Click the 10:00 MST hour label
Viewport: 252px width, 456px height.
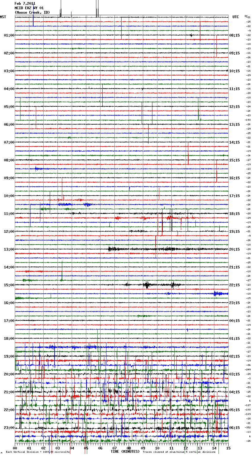tap(9, 196)
